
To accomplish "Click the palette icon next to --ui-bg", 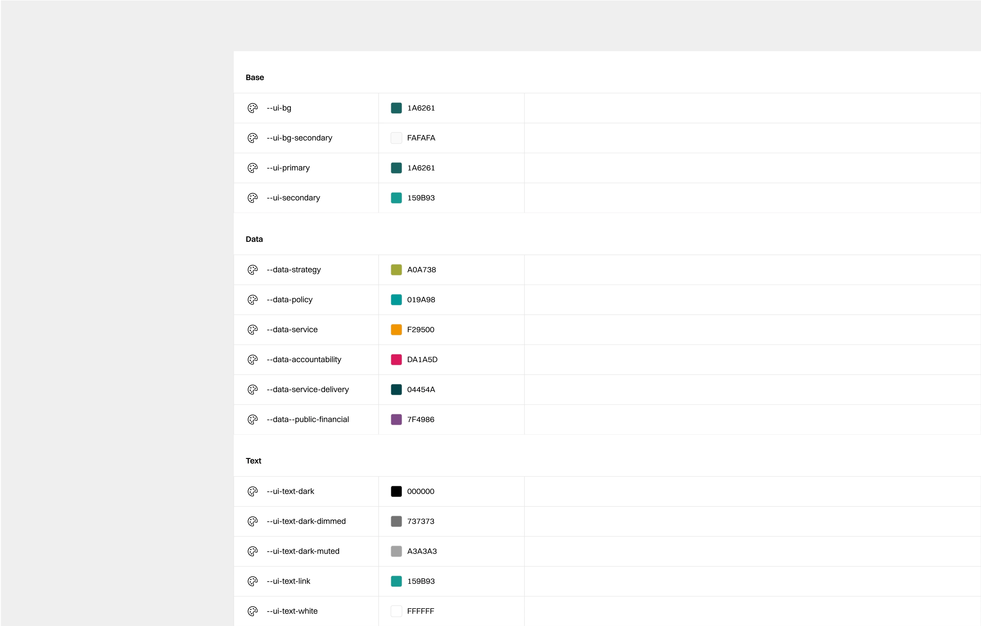I will click(x=253, y=108).
